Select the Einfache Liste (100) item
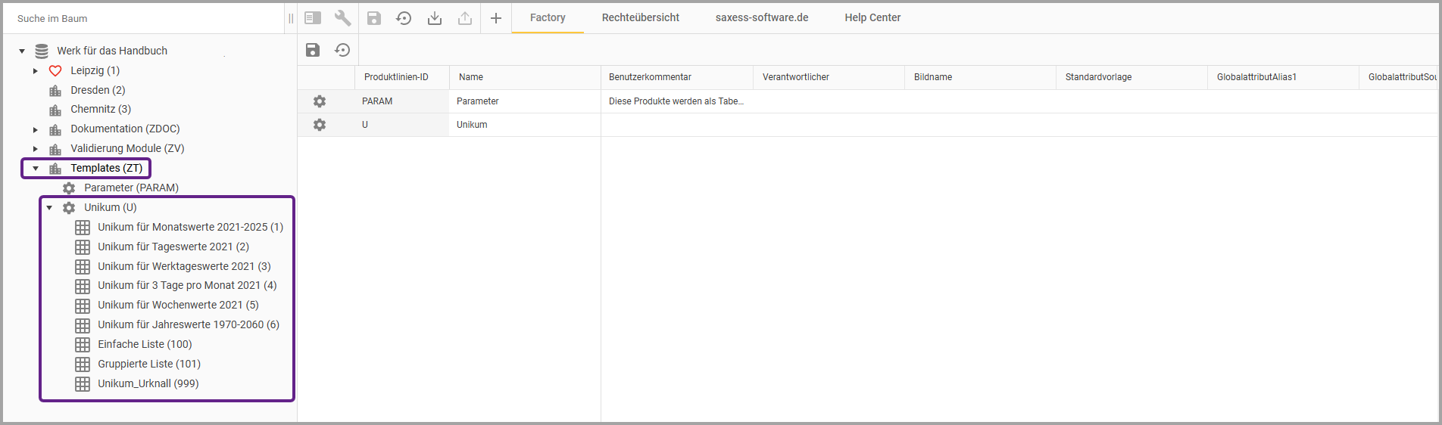 click(x=145, y=344)
